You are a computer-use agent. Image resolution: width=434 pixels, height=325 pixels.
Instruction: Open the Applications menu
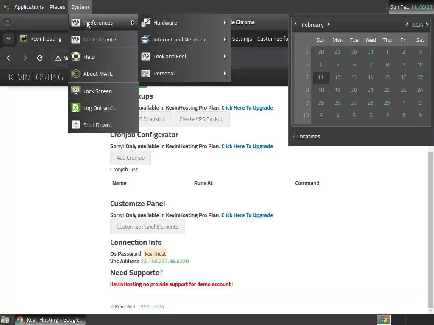point(29,7)
